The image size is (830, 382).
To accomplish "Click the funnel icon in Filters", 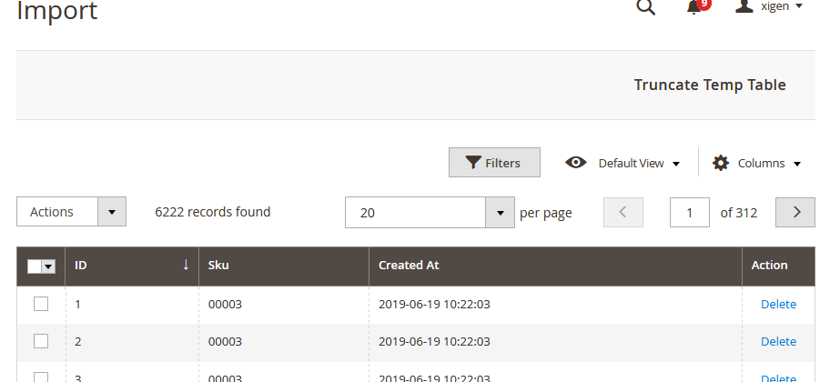I will point(473,163).
